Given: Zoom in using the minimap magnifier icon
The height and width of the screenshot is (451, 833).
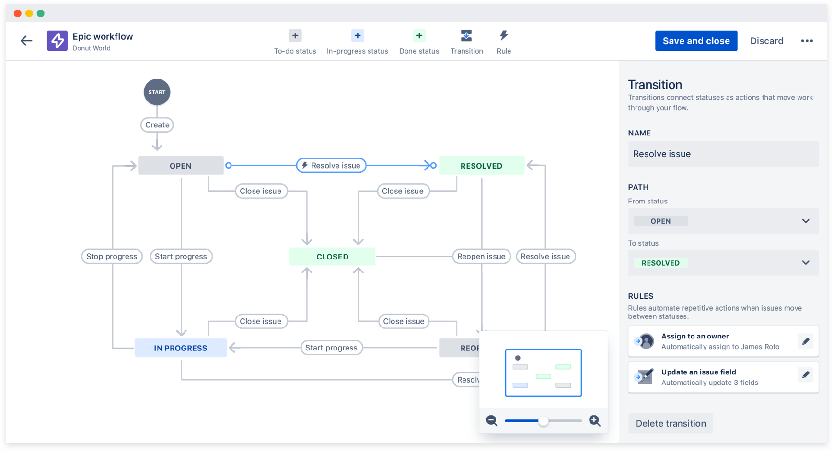Looking at the screenshot, I should (x=594, y=421).
